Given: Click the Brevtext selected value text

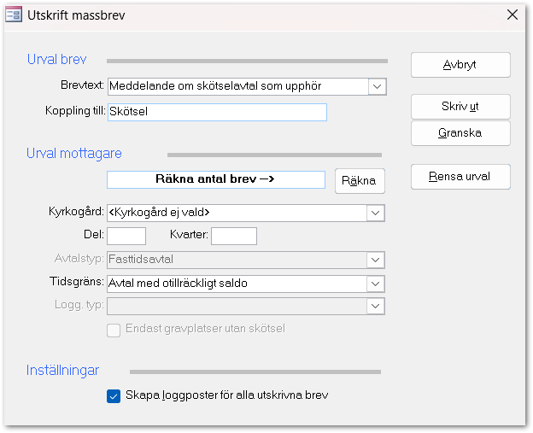Looking at the screenshot, I should point(226,86).
